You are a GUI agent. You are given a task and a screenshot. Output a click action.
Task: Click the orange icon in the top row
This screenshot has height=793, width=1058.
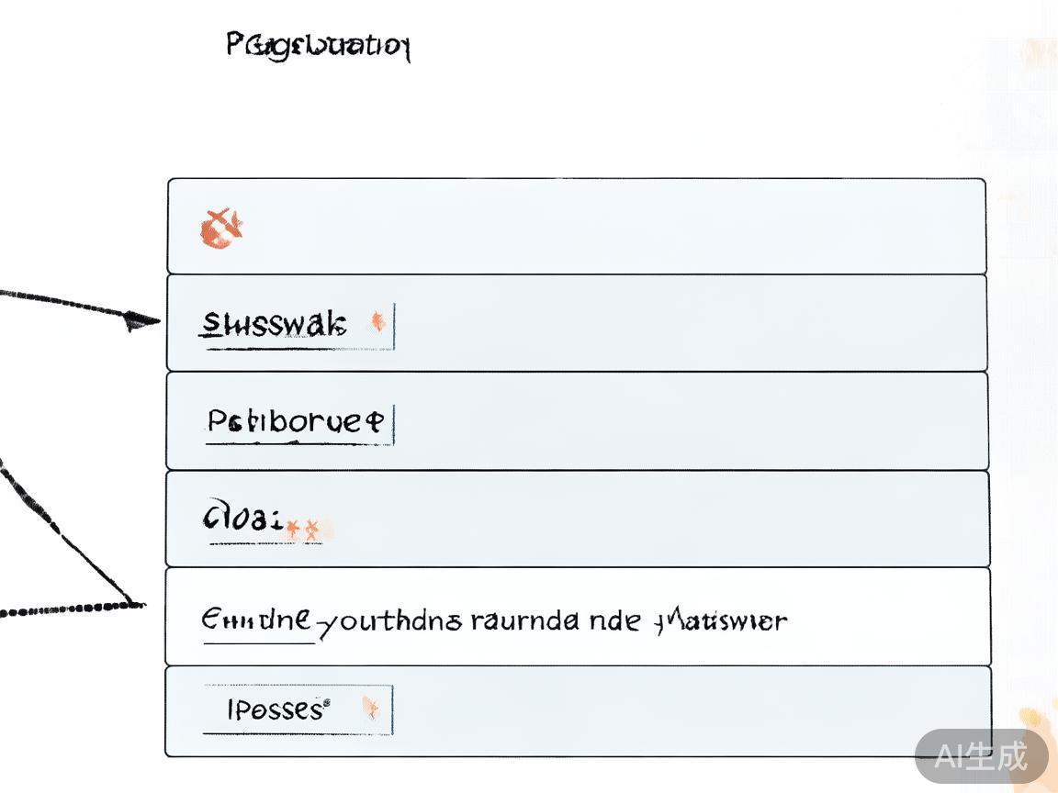(221, 229)
